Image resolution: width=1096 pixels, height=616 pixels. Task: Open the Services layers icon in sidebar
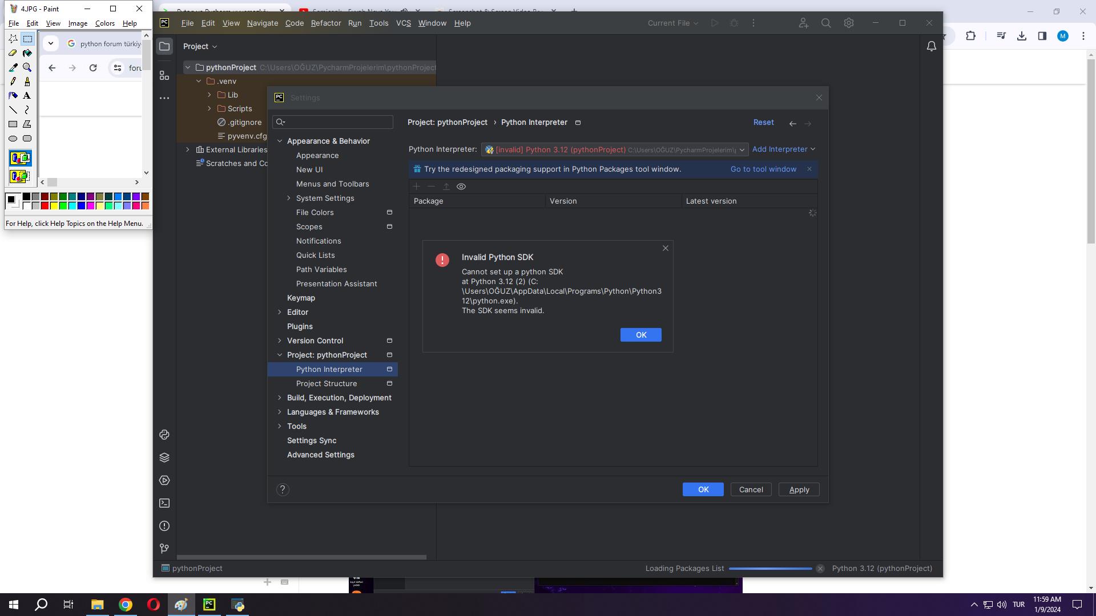pos(164,457)
